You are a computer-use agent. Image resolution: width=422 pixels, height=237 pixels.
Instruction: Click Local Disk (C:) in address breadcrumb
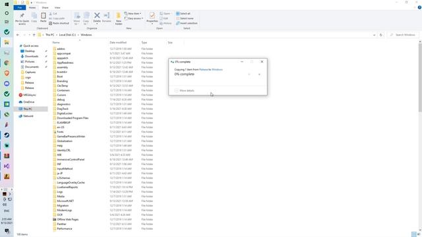67,35
